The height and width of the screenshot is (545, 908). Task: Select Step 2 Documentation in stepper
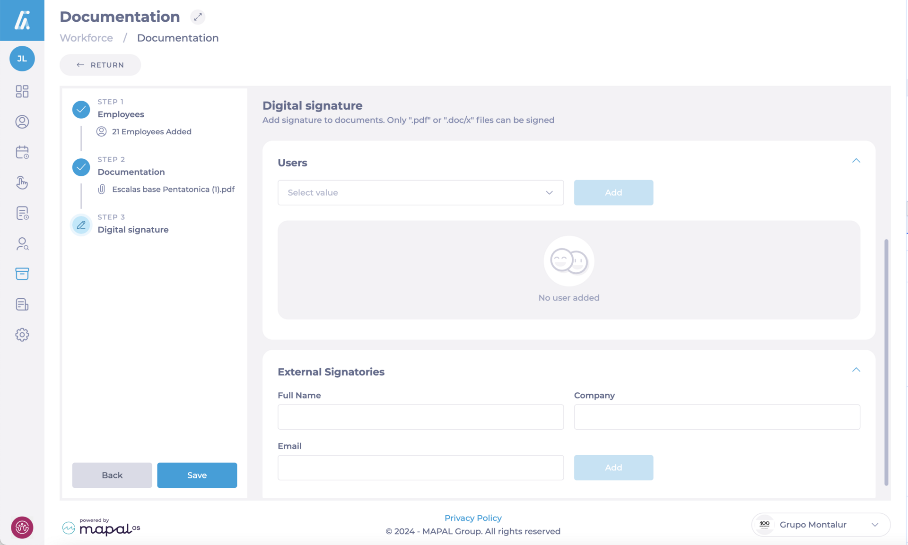131,166
